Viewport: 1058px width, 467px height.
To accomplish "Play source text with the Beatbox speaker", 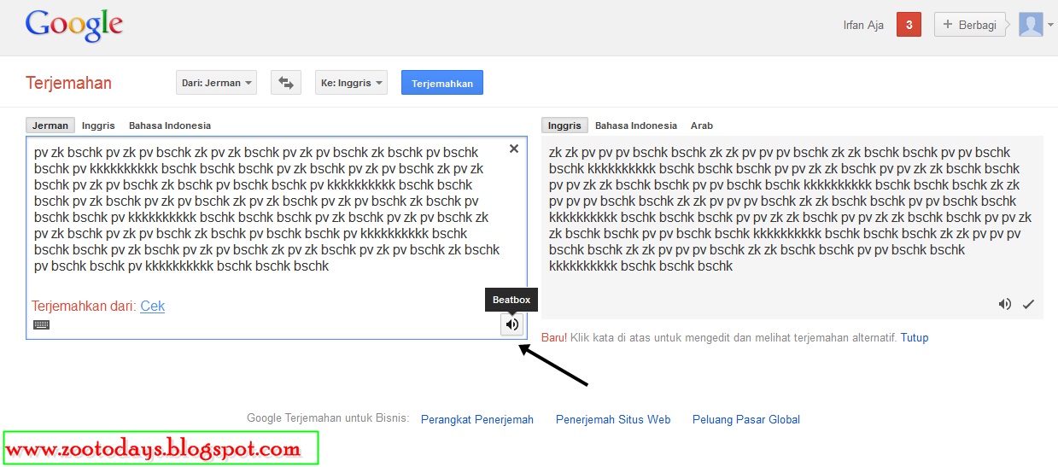I will [511, 324].
